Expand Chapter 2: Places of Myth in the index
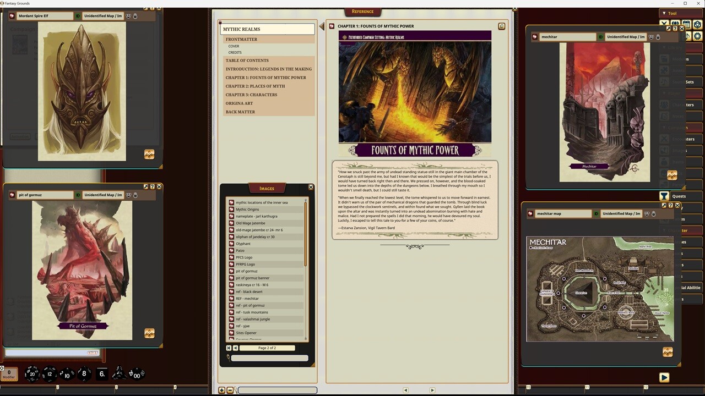705x396 pixels. pyautogui.click(x=255, y=86)
